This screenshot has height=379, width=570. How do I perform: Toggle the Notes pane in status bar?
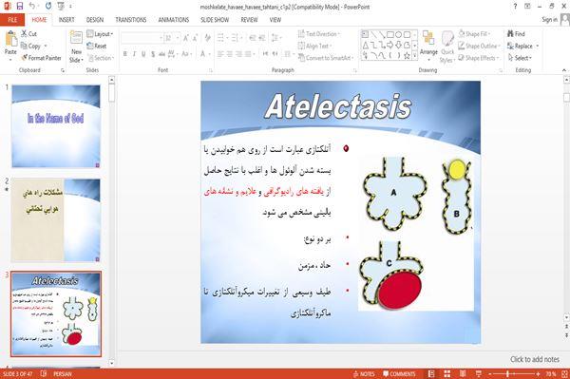click(x=363, y=373)
